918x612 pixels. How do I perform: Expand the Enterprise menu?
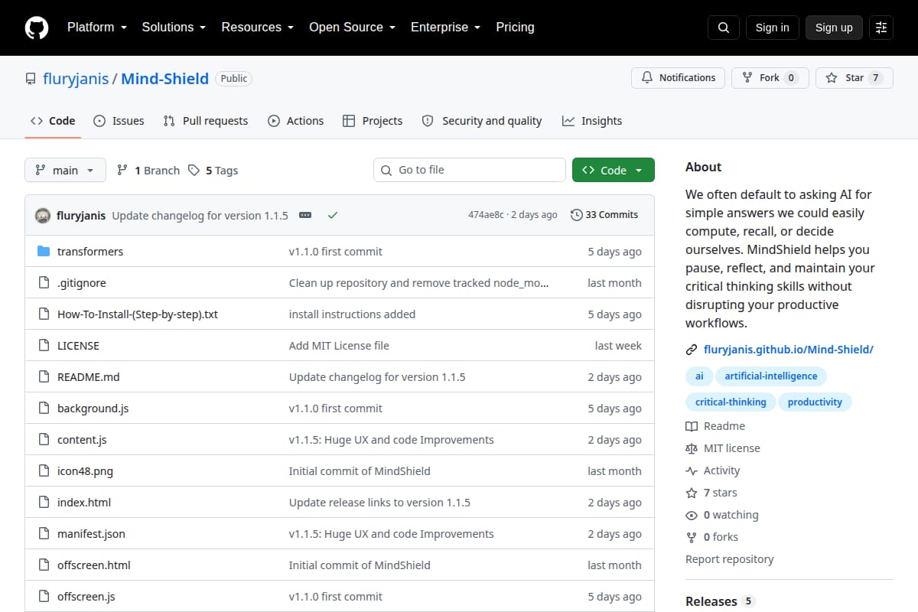pos(445,27)
